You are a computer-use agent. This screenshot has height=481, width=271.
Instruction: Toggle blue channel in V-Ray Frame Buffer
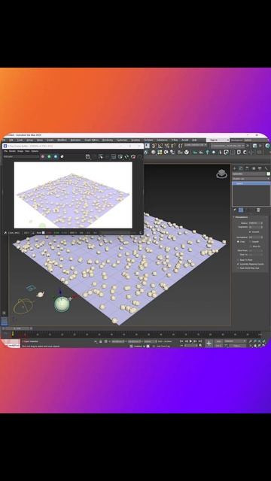(x=56, y=156)
